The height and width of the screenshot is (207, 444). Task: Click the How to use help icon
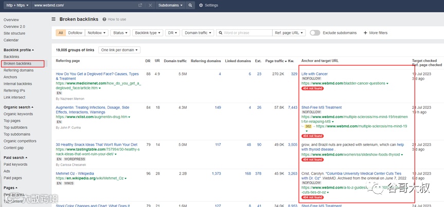[x=104, y=19]
